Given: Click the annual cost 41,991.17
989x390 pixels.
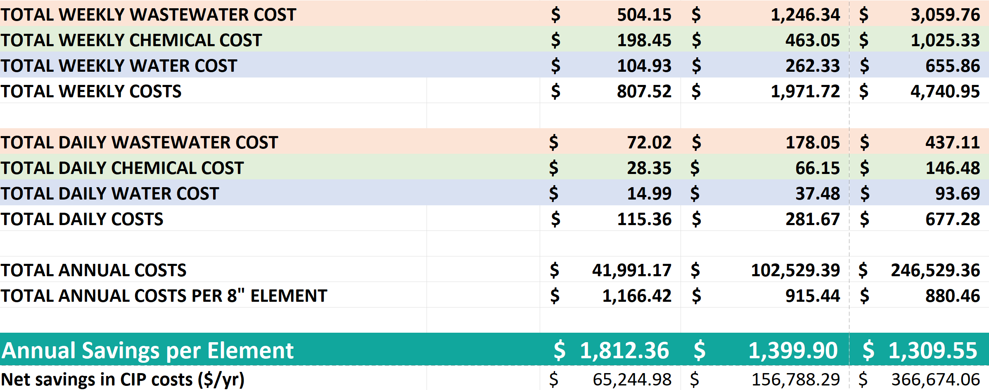Looking at the screenshot, I should point(632,270).
